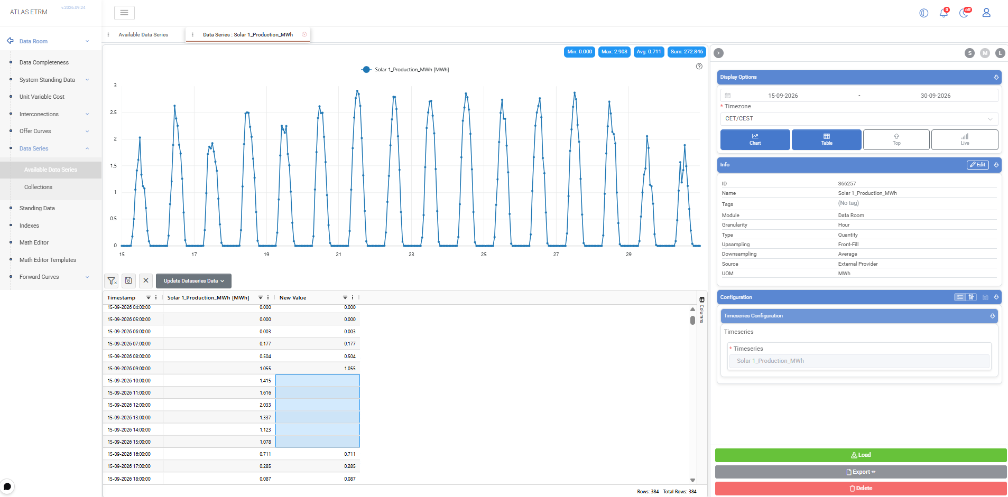Collapse the right side panel arrow

tap(718, 53)
